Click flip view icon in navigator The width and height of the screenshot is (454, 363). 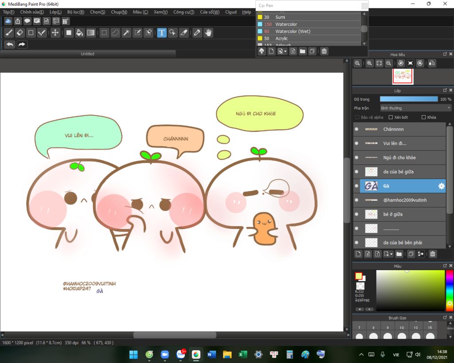pos(432,63)
